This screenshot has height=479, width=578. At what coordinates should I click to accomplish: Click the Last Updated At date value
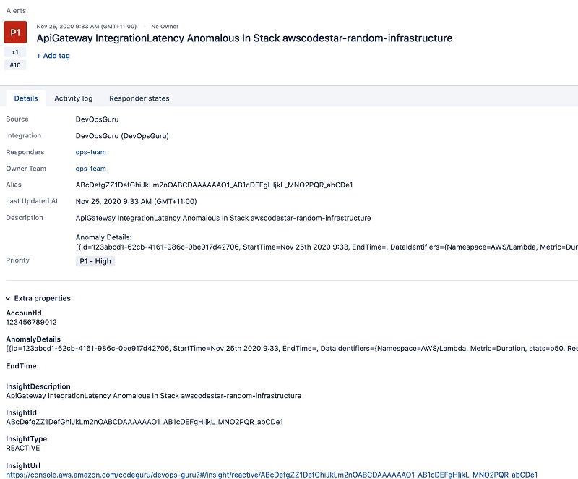pos(136,201)
